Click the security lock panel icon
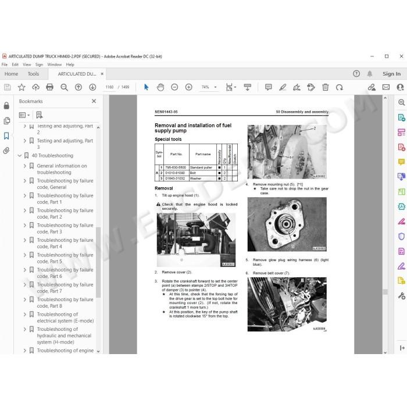The image size is (407, 407). [x=6, y=106]
